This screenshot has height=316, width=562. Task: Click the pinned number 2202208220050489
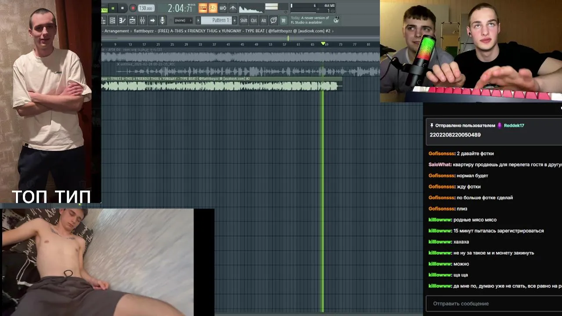(x=455, y=135)
